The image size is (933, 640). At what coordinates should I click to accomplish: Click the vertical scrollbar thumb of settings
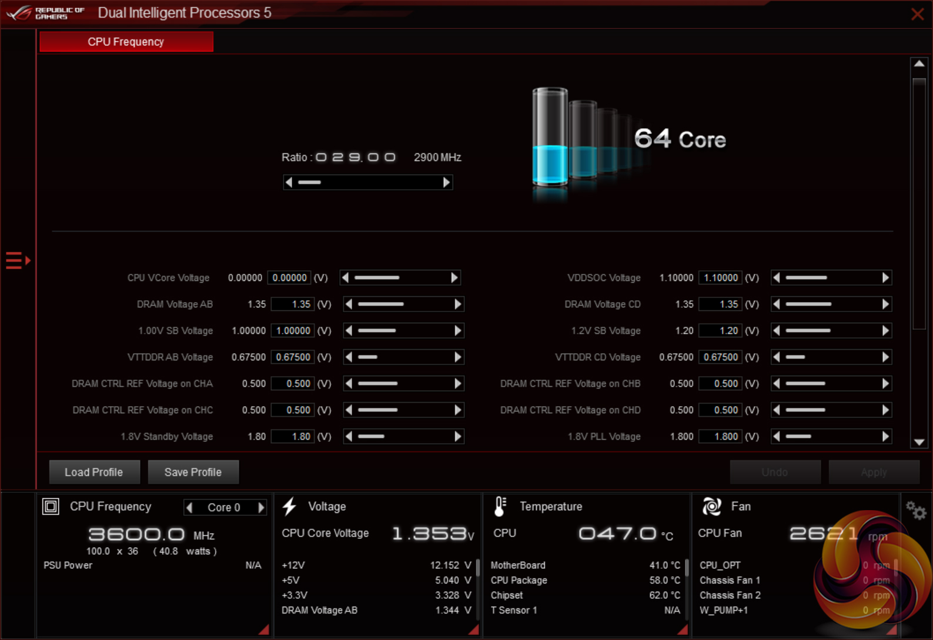pos(919,203)
